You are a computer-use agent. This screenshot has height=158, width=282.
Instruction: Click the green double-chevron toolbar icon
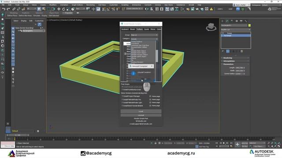243,9
